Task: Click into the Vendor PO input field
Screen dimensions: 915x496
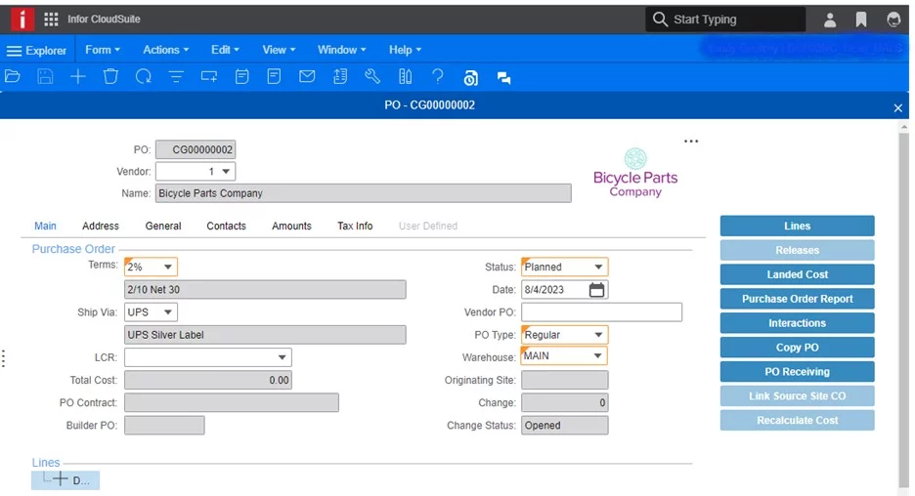Action: [601, 312]
